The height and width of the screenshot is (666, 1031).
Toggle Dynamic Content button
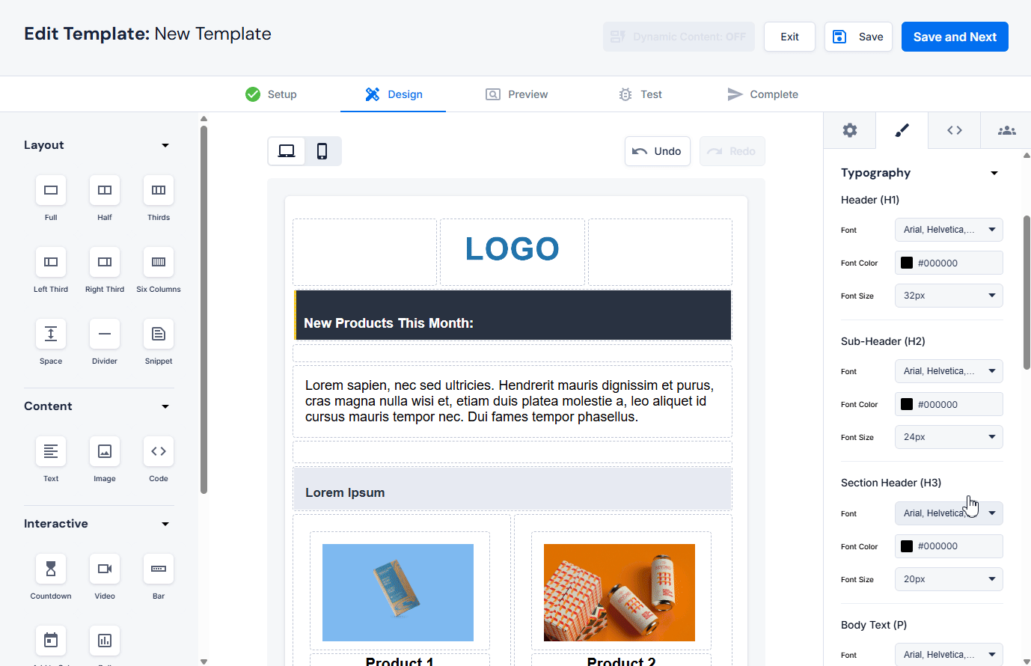click(x=679, y=37)
